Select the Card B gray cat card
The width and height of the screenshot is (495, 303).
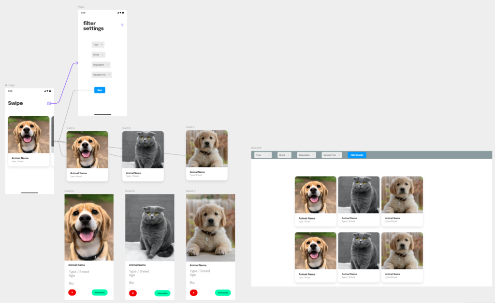click(x=143, y=156)
